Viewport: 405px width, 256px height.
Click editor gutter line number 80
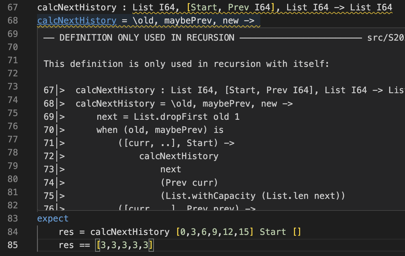click(x=13, y=179)
